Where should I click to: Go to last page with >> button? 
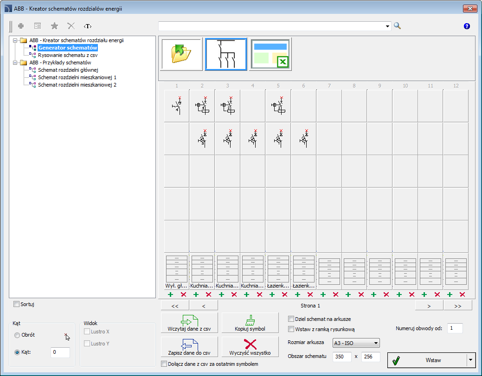point(458,306)
